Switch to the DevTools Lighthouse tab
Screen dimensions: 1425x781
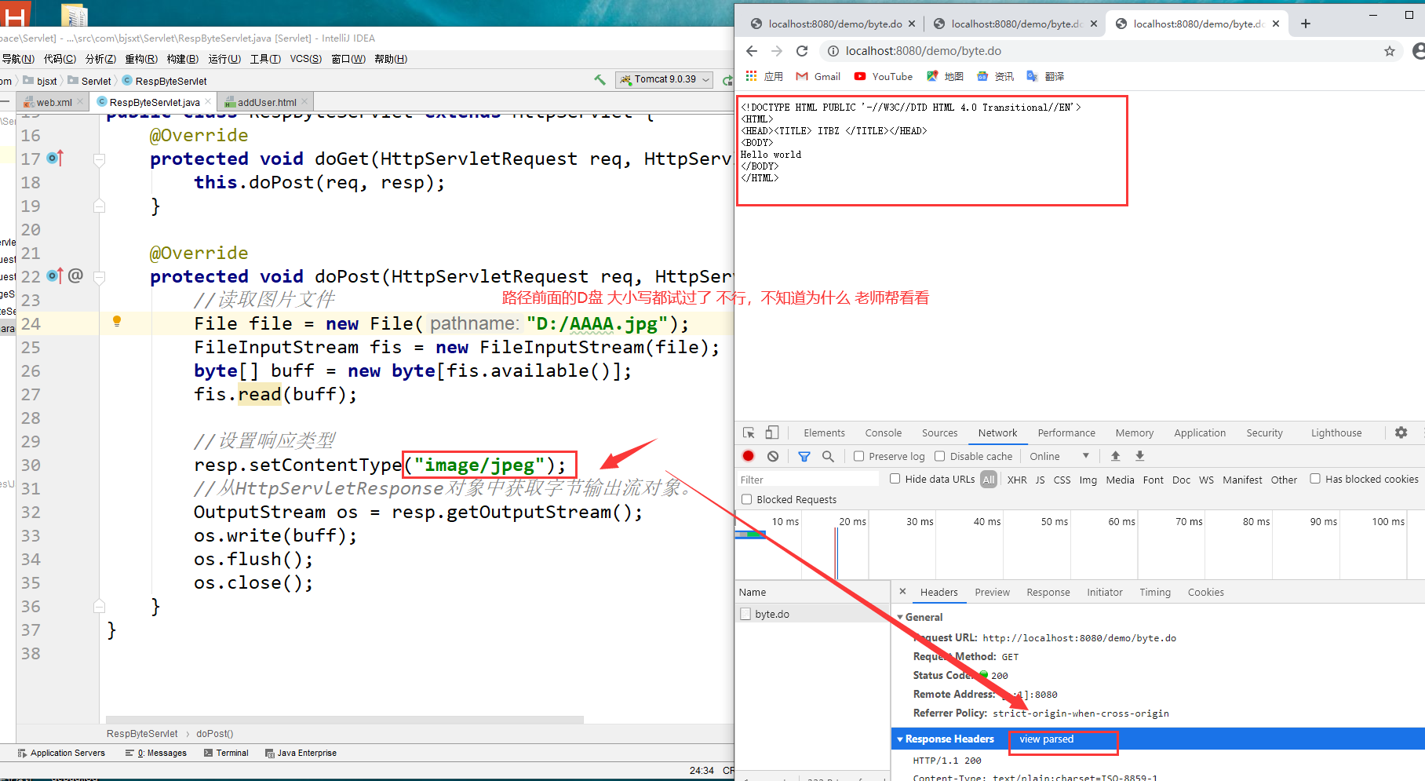point(1336,432)
